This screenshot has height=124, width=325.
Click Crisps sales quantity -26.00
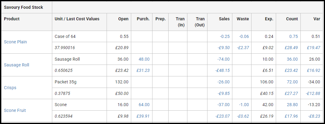tap(224, 82)
